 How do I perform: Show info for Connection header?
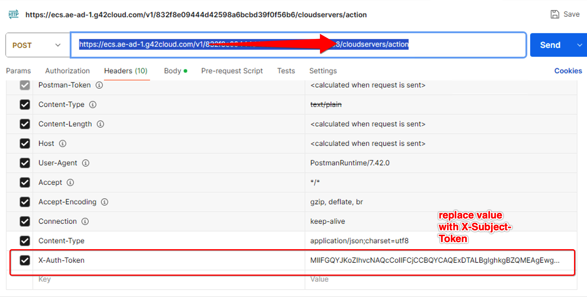point(85,221)
